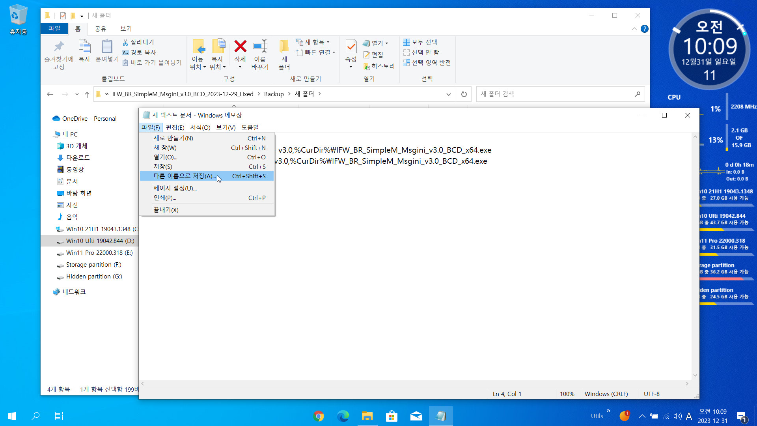Viewport: 757px width, 426px height.
Task: Go up one folder level arrow
Action: [87, 94]
